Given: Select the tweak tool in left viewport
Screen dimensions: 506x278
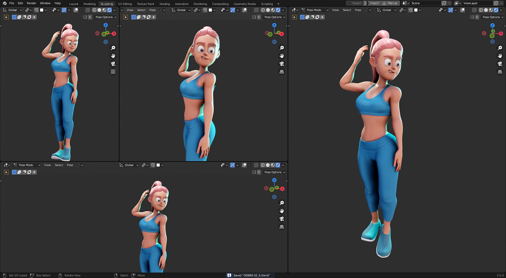Looking at the screenshot, I should point(6,17).
